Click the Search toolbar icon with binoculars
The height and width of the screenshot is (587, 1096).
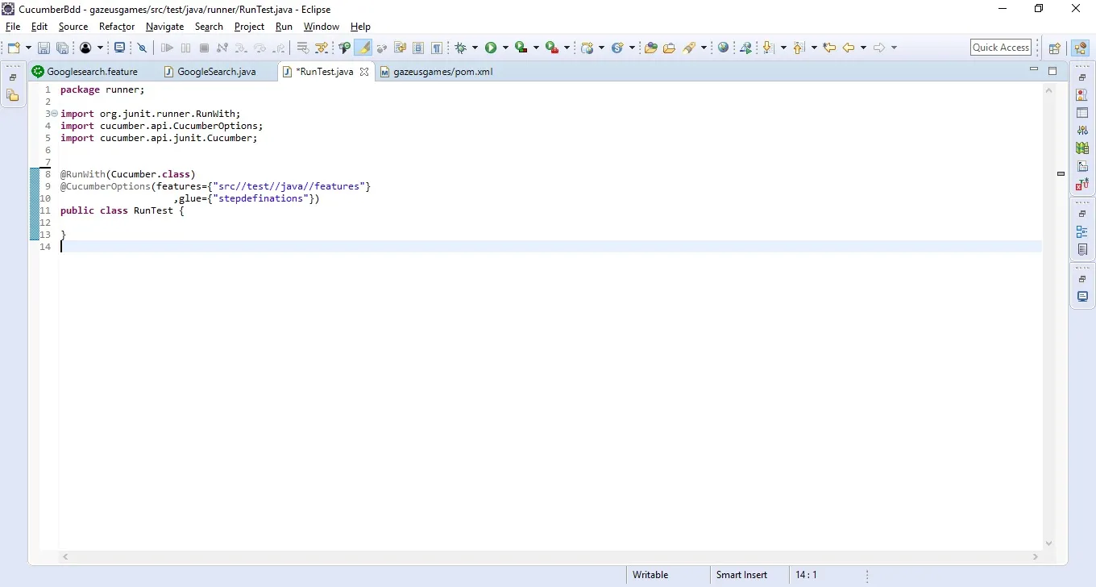(345, 48)
